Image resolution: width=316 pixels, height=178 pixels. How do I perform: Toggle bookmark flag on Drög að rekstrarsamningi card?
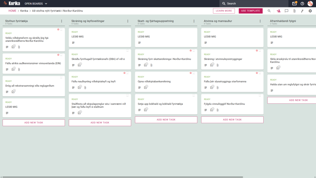point(61,77)
